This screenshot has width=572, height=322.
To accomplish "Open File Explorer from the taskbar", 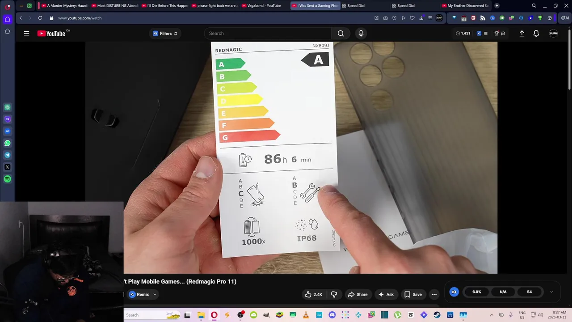I will pyautogui.click(x=201, y=315).
